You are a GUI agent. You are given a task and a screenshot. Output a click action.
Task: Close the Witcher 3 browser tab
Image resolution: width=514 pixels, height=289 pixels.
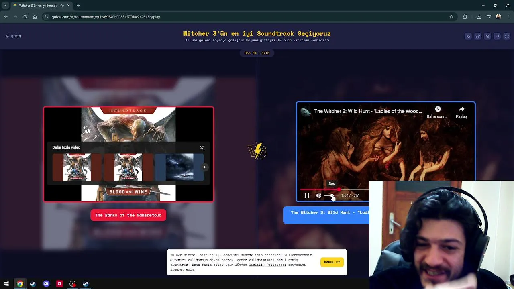tap(68, 6)
